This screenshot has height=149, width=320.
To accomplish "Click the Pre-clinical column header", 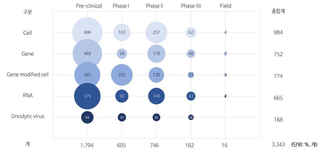I will coord(89,6).
